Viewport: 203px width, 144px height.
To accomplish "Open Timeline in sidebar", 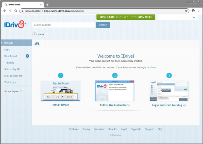I will pyautogui.click(x=9, y=63).
